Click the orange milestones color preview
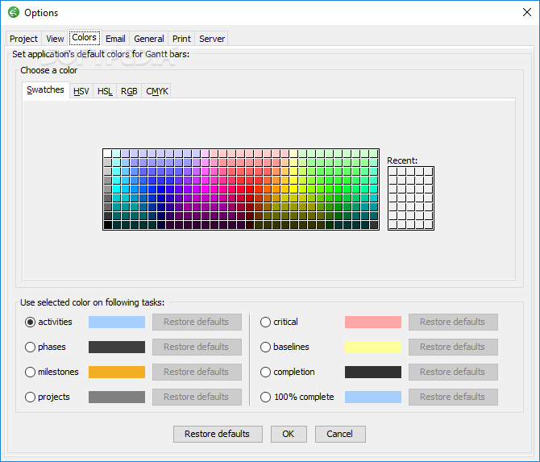The height and width of the screenshot is (462, 540). click(x=117, y=372)
